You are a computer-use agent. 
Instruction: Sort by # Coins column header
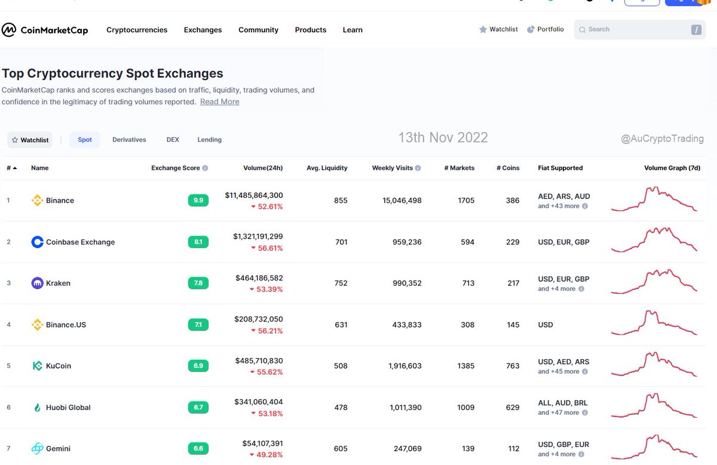[508, 168]
